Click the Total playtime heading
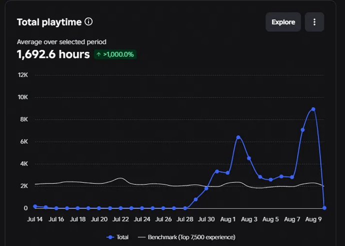 coord(49,22)
